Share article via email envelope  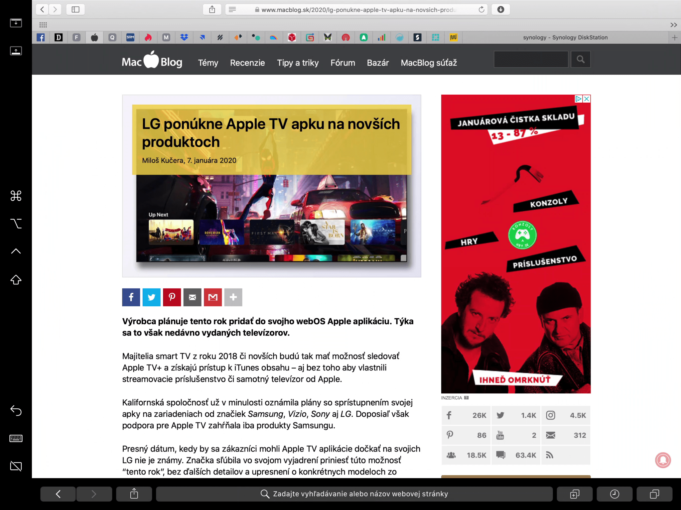pyautogui.click(x=192, y=297)
